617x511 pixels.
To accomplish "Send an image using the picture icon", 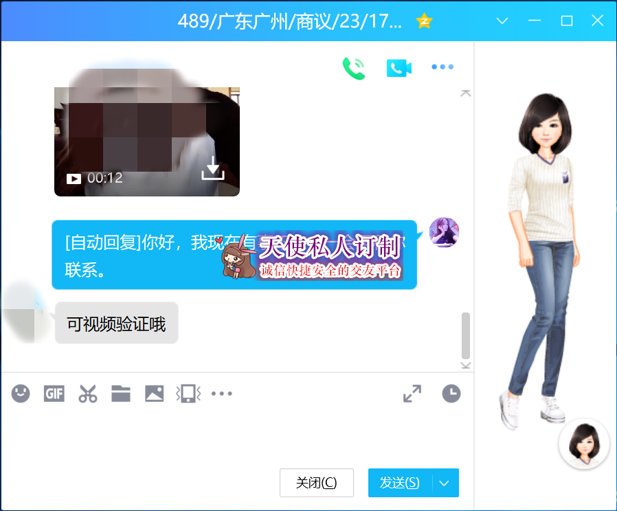I will pos(154,394).
